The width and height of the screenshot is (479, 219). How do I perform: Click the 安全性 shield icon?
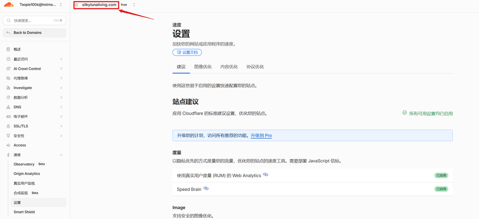pyautogui.click(x=8, y=136)
